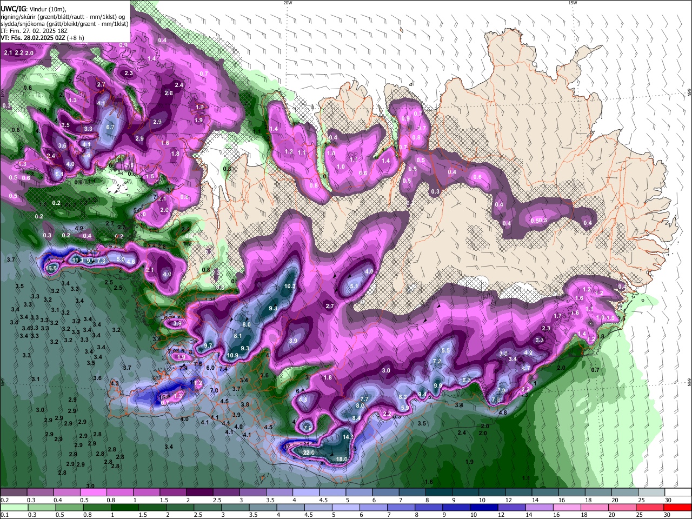Click the '15W' longitude label
The image size is (692, 519).
[x=573, y=3]
